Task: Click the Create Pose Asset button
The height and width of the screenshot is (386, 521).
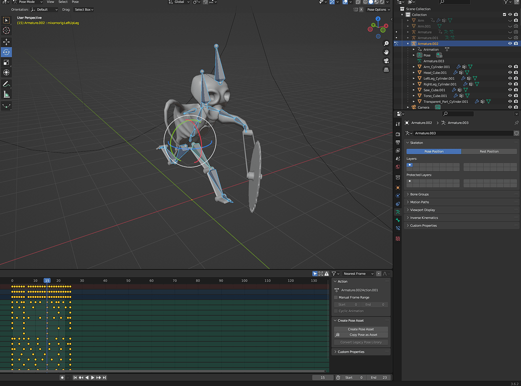Action: coord(361,330)
